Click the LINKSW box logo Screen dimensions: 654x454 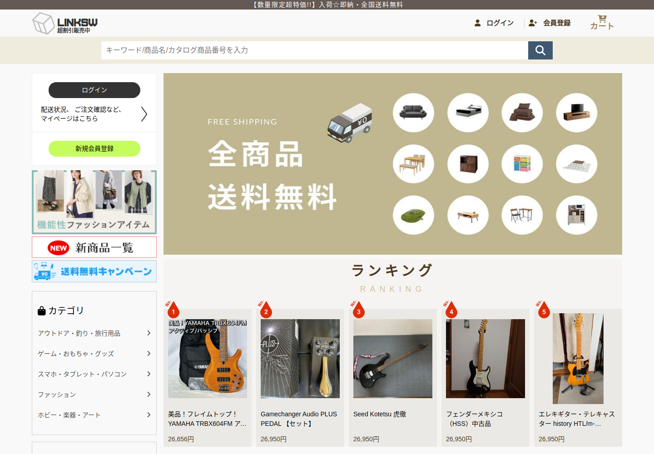point(65,23)
